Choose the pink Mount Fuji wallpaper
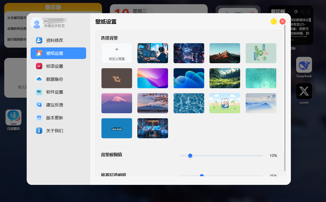 117,103
